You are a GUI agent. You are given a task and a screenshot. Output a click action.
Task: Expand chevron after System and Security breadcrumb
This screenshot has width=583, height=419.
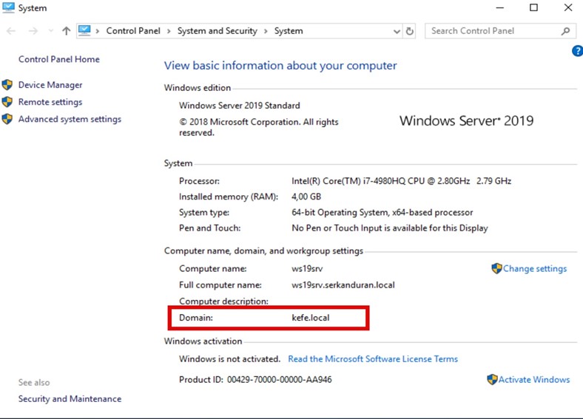(266, 31)
